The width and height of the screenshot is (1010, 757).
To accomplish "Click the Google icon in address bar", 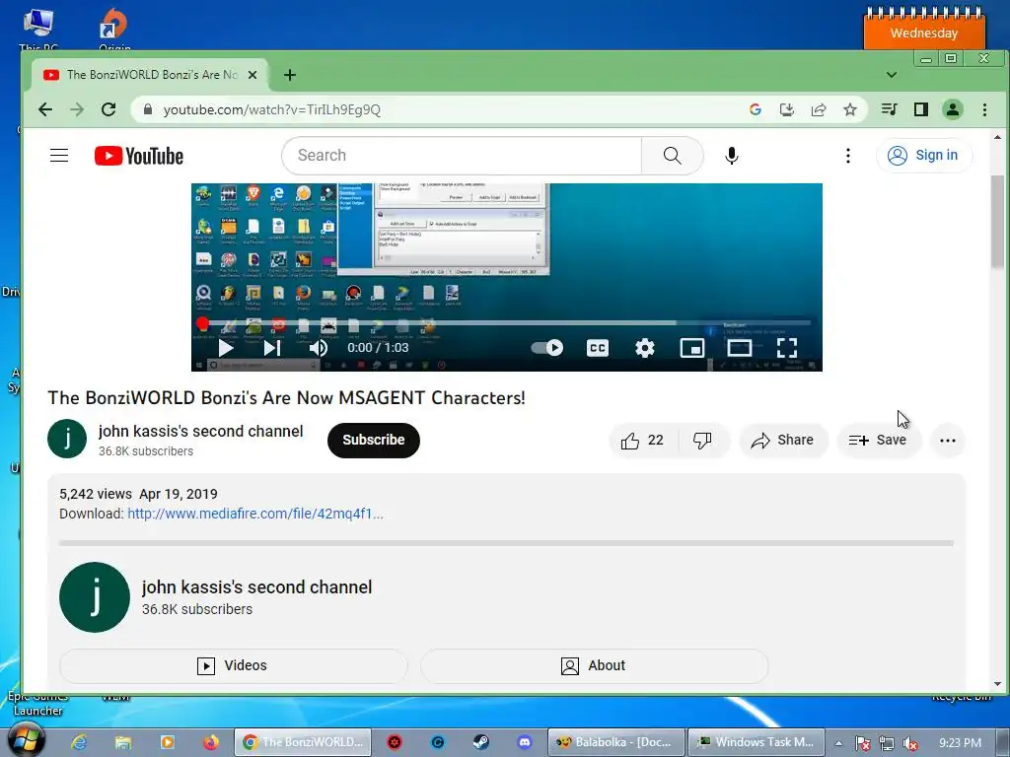I will 756,109.
